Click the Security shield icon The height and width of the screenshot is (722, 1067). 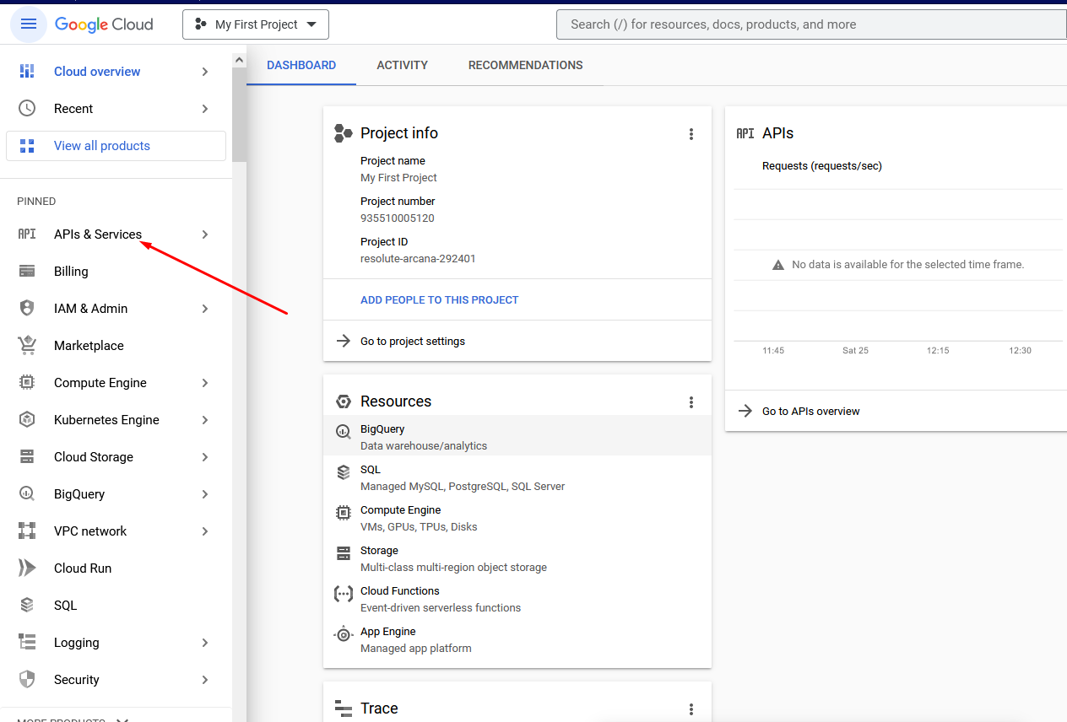(27, 680)
